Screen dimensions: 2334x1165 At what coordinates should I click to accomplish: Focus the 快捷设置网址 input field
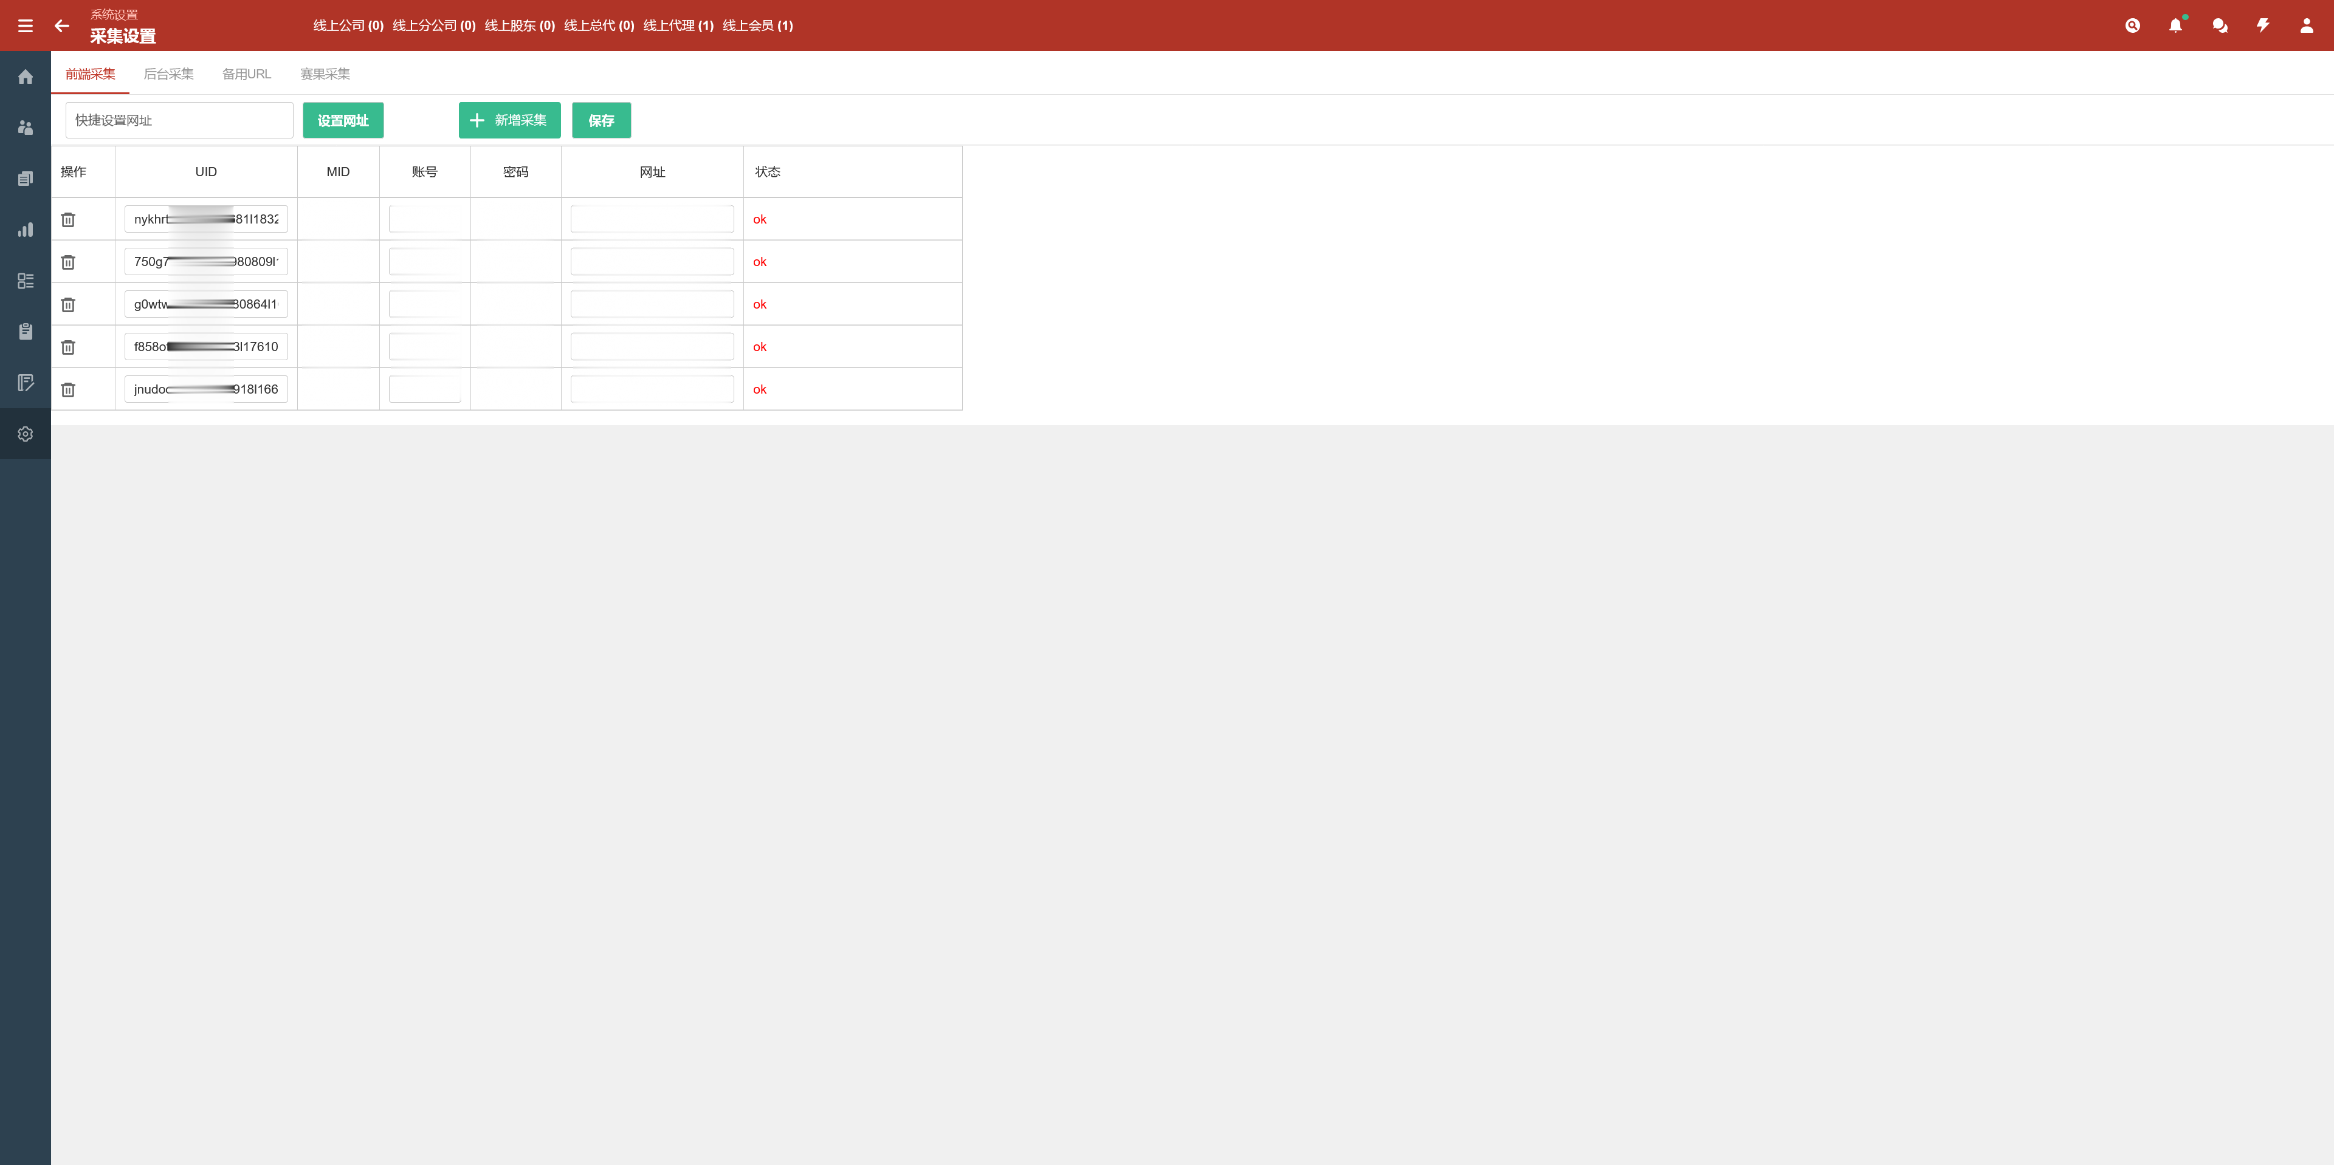[179, 120]
